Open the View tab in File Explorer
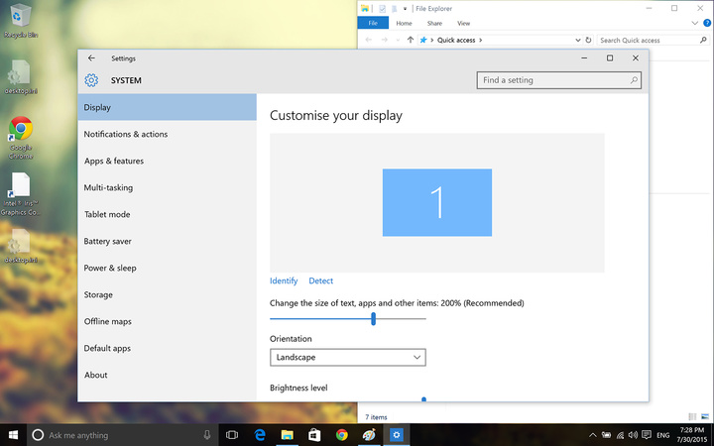The height and width of the screenshot is (446, 714). click(x=463, y=23)
